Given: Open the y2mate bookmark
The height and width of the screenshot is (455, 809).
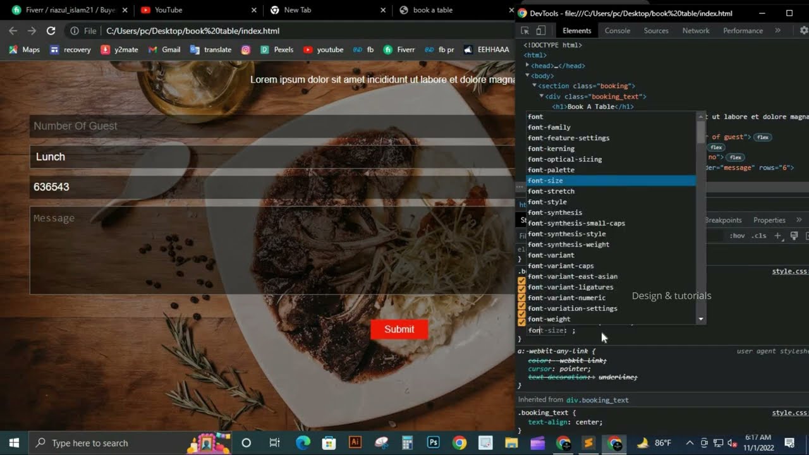Looking at the screenshot, I should pos(119,49).
